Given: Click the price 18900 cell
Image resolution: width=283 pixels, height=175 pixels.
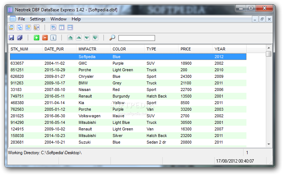Looking at the screenshot, I should pos(186,63).
